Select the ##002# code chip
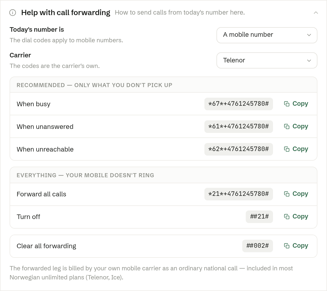Image resolution: width=327 pixels, height=291 pixels. (x=258, y=246)
